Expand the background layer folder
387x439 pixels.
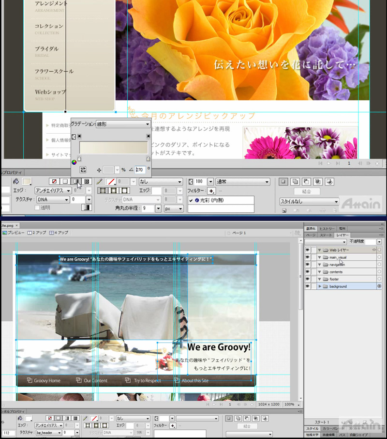[320, 286]
